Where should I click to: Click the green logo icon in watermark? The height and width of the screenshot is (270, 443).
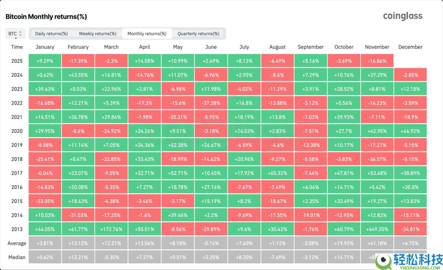(x=384, y=262)
